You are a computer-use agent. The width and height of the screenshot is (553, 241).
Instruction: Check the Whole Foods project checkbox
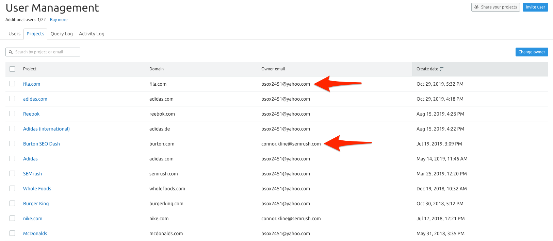click(12, 188)
